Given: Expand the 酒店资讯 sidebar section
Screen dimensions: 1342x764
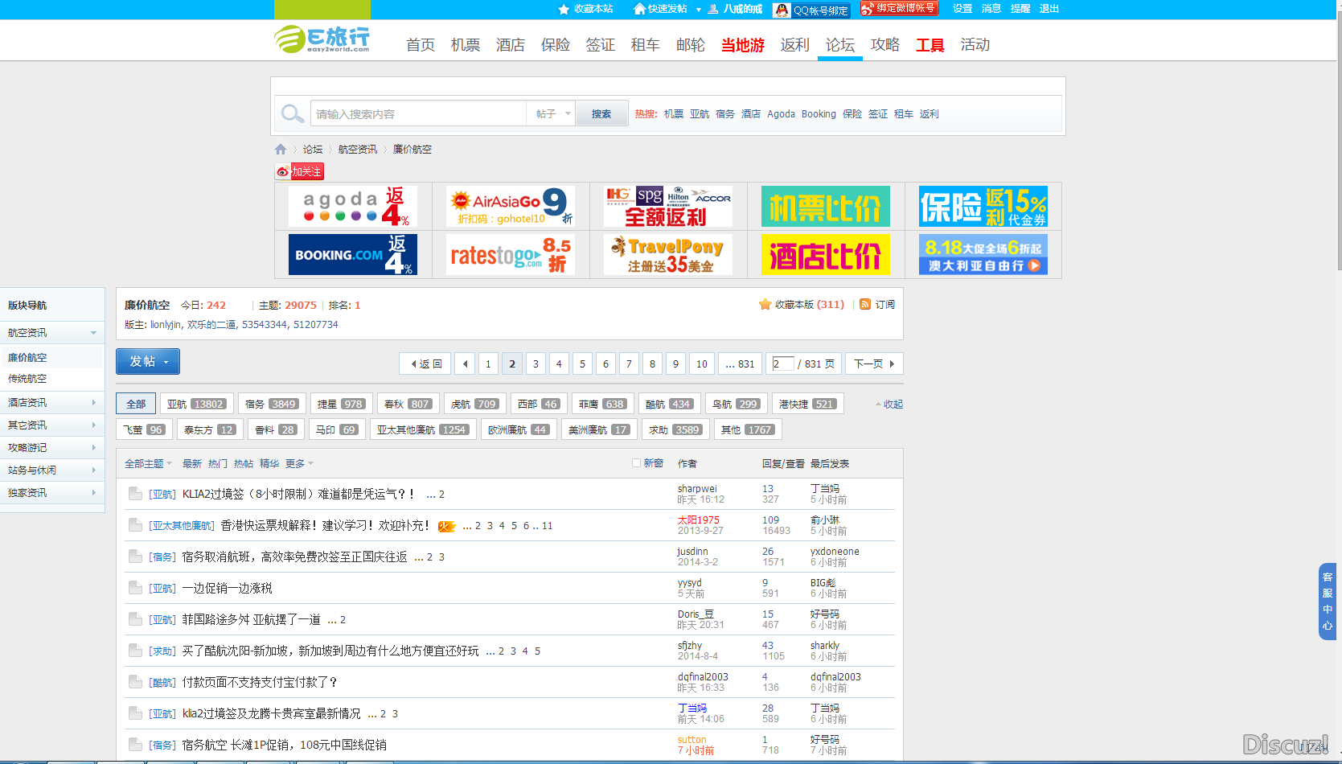Looking at the screenshot, I should click(x=51, y=402).
